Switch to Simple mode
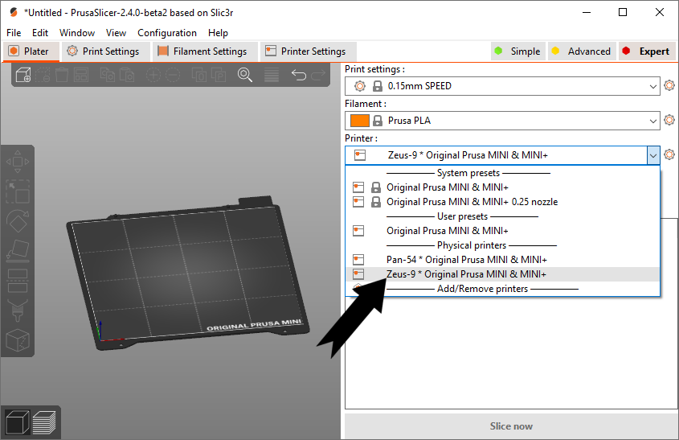The image size is (679, 440). 518,51
